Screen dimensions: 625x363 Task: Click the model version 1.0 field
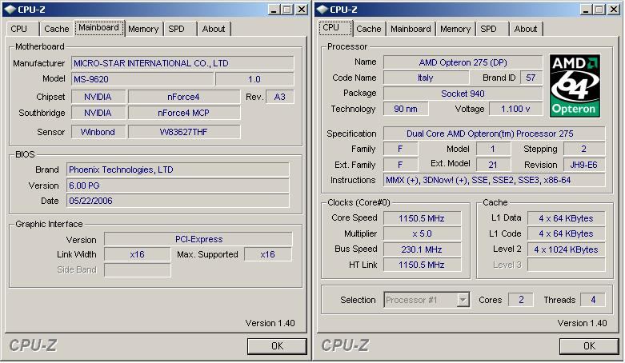coord(254,79)
